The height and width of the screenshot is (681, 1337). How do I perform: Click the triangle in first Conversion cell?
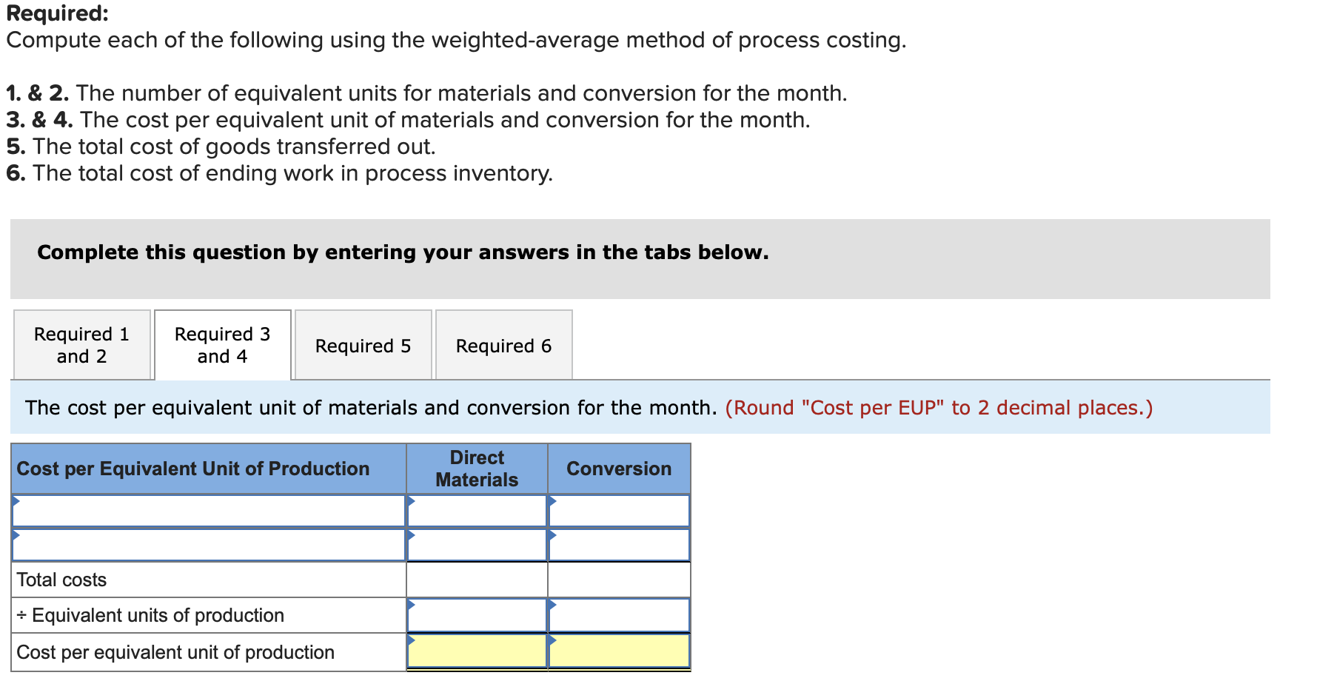[x=553, y=502]
